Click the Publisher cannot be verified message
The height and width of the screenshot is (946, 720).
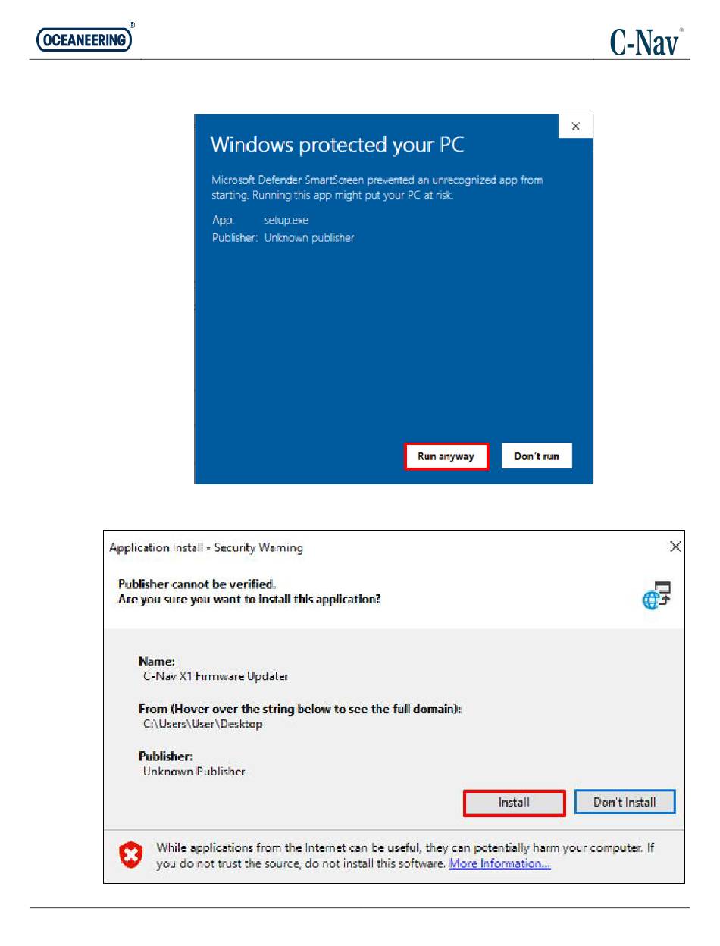coord(197,584)
